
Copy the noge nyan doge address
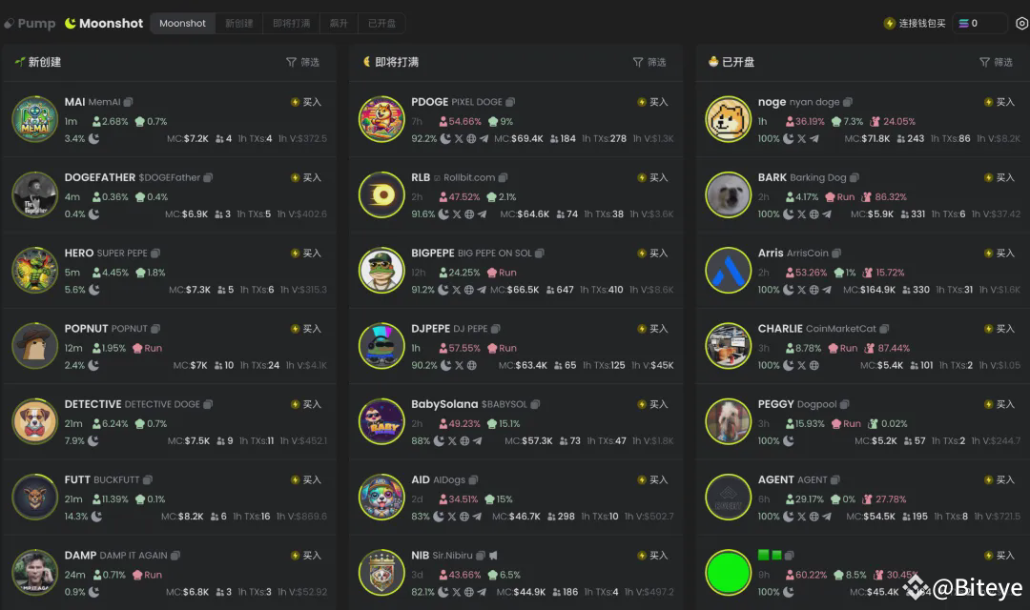coord(848,102)
